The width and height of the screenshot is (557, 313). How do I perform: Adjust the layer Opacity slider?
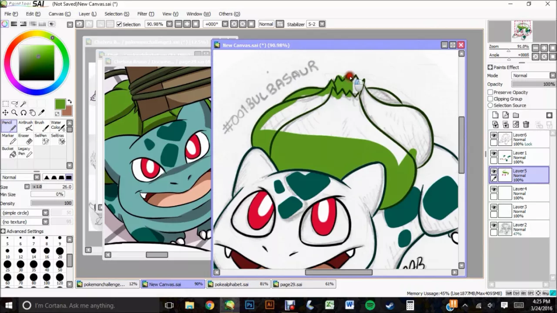534,84
